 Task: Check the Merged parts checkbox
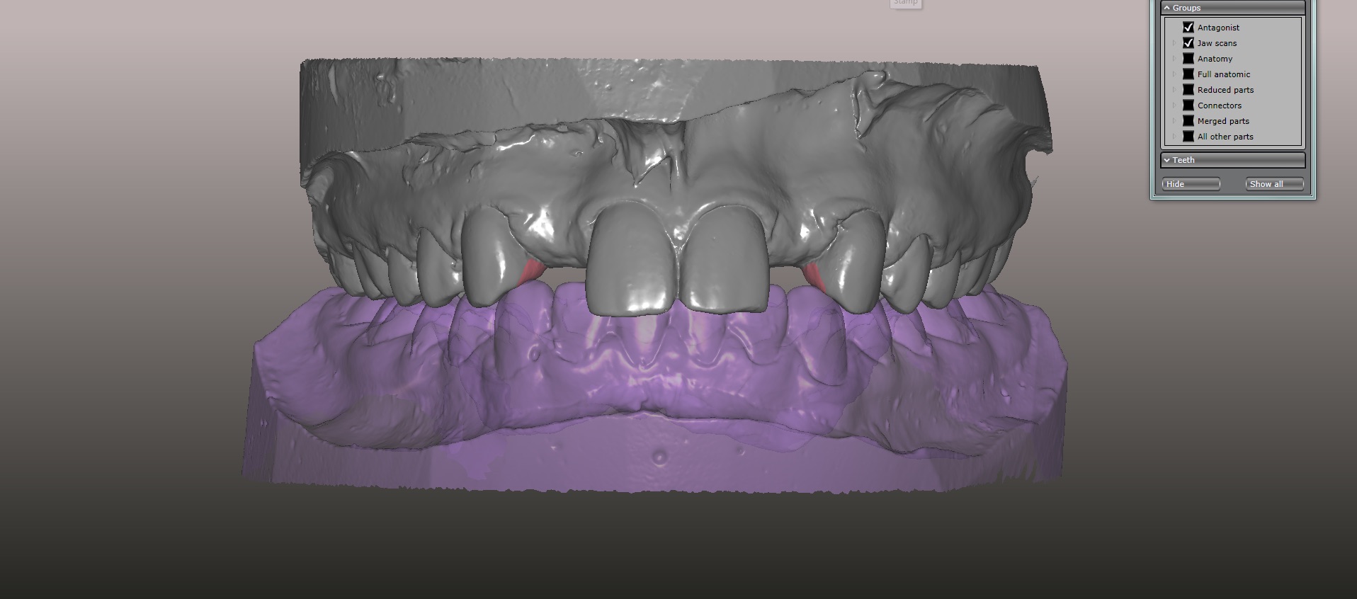1188,121
